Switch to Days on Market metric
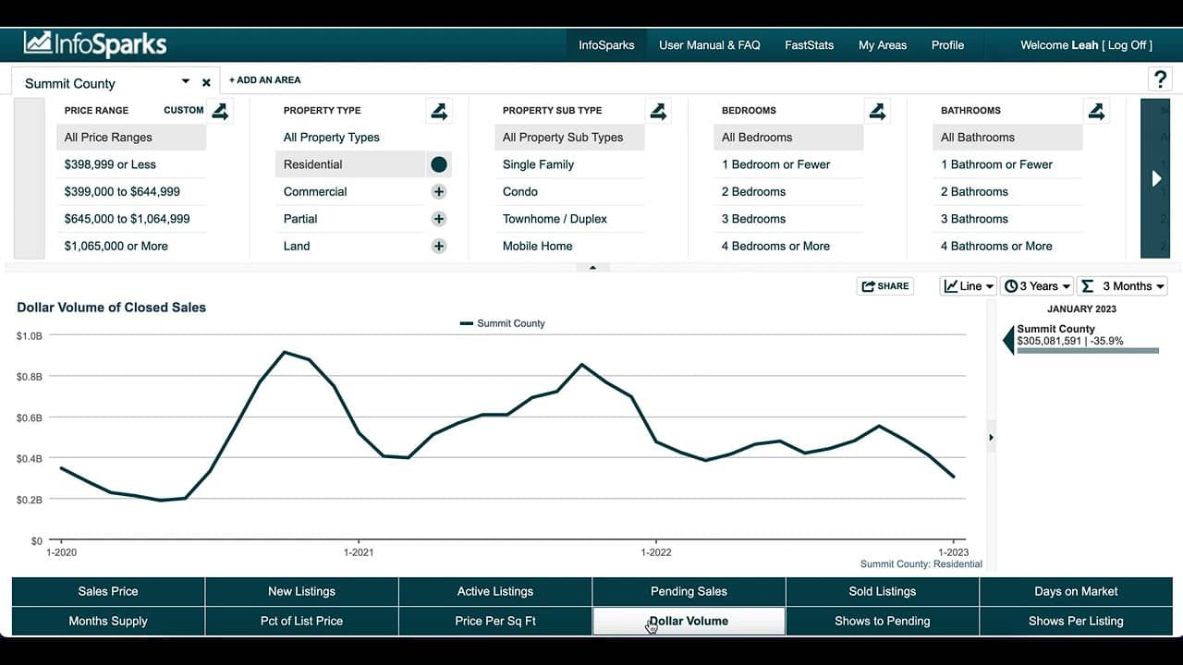Image resolution: width=1183 pixels, height=665 pixels. (1076, 592)
